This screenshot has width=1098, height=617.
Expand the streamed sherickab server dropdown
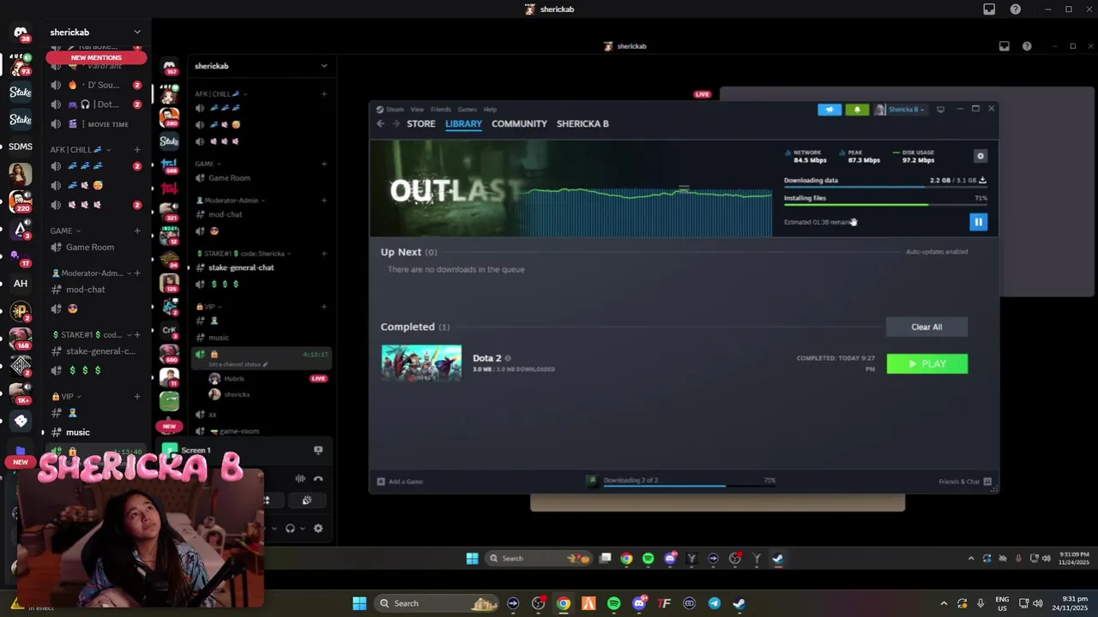[x=323, y=66]
